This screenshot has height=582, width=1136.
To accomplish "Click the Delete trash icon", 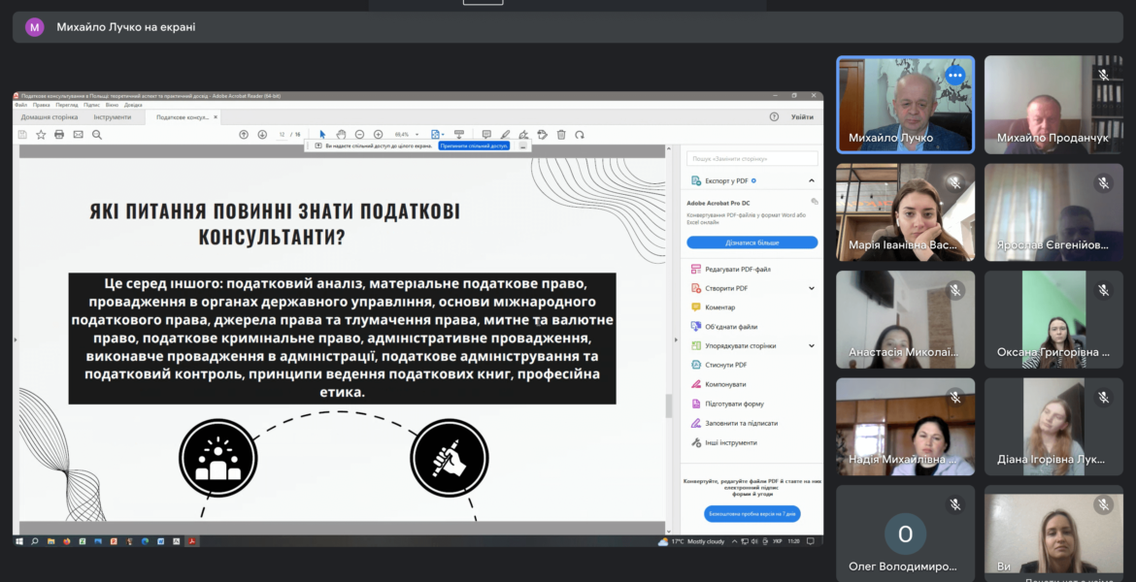I will tap(561, 135).
